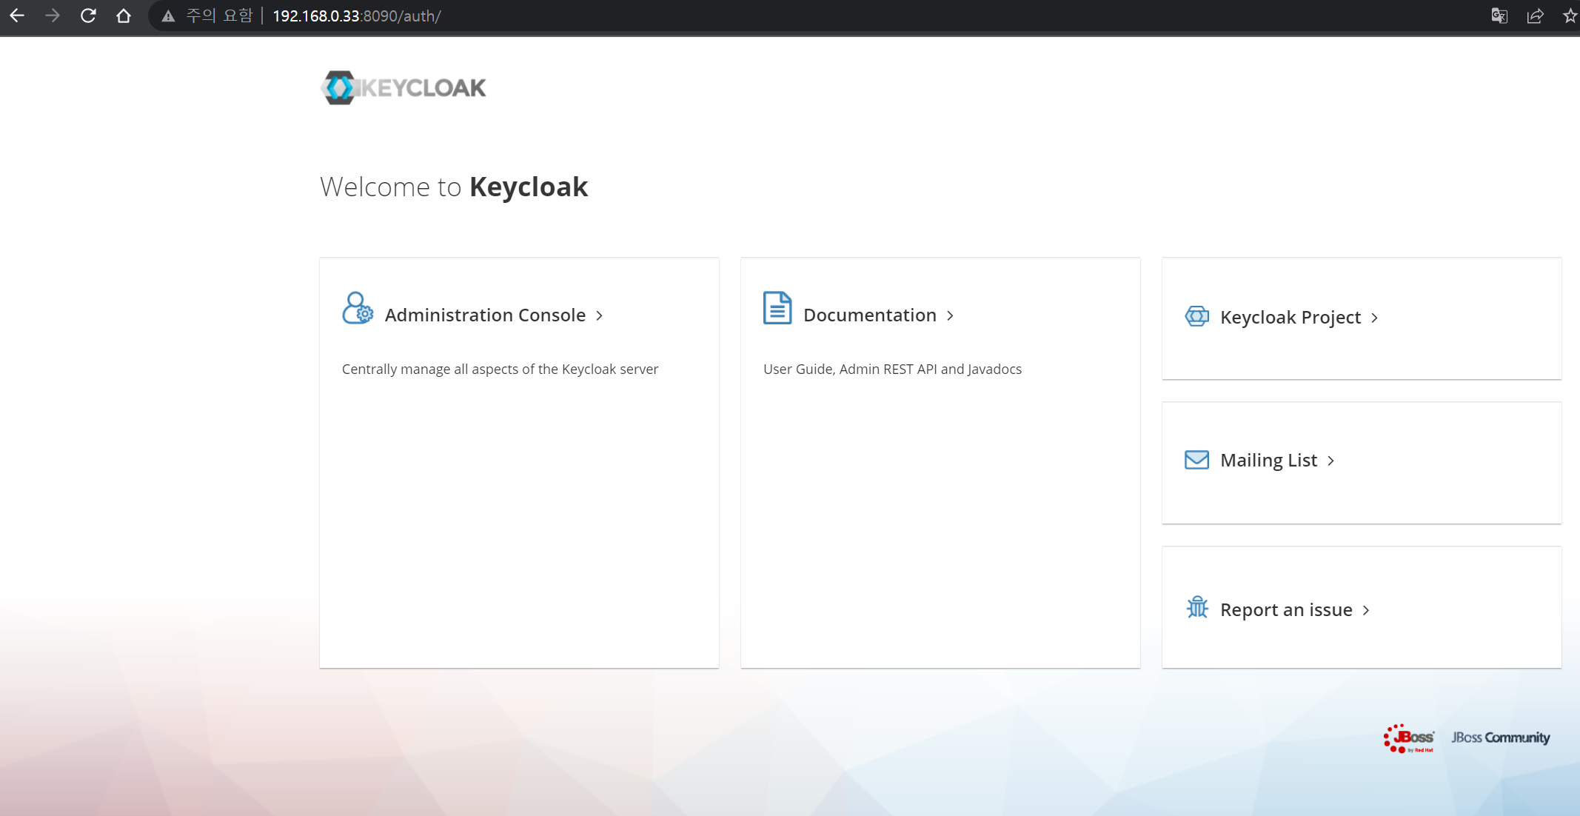Click the share page icon
Image resolution: width=1580 pixels, height=816 pixels.
pos(1535,16)
